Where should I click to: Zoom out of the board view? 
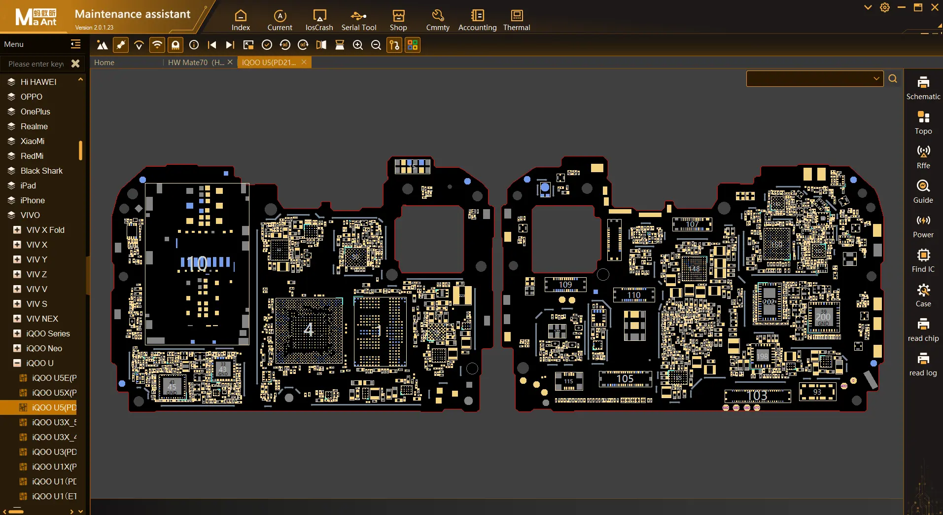pos(376,45)
